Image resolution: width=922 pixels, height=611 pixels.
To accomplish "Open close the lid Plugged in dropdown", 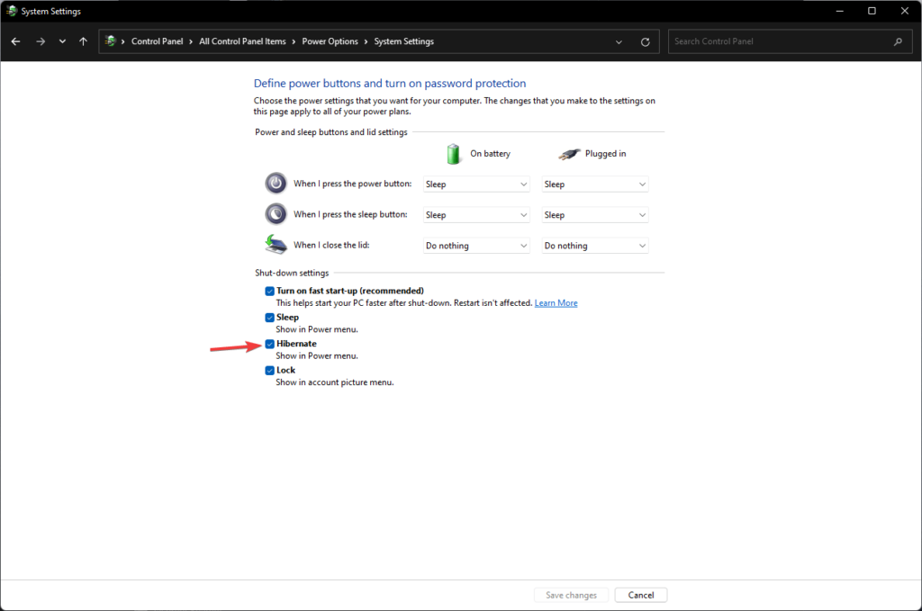I will (x=595, y=246).
